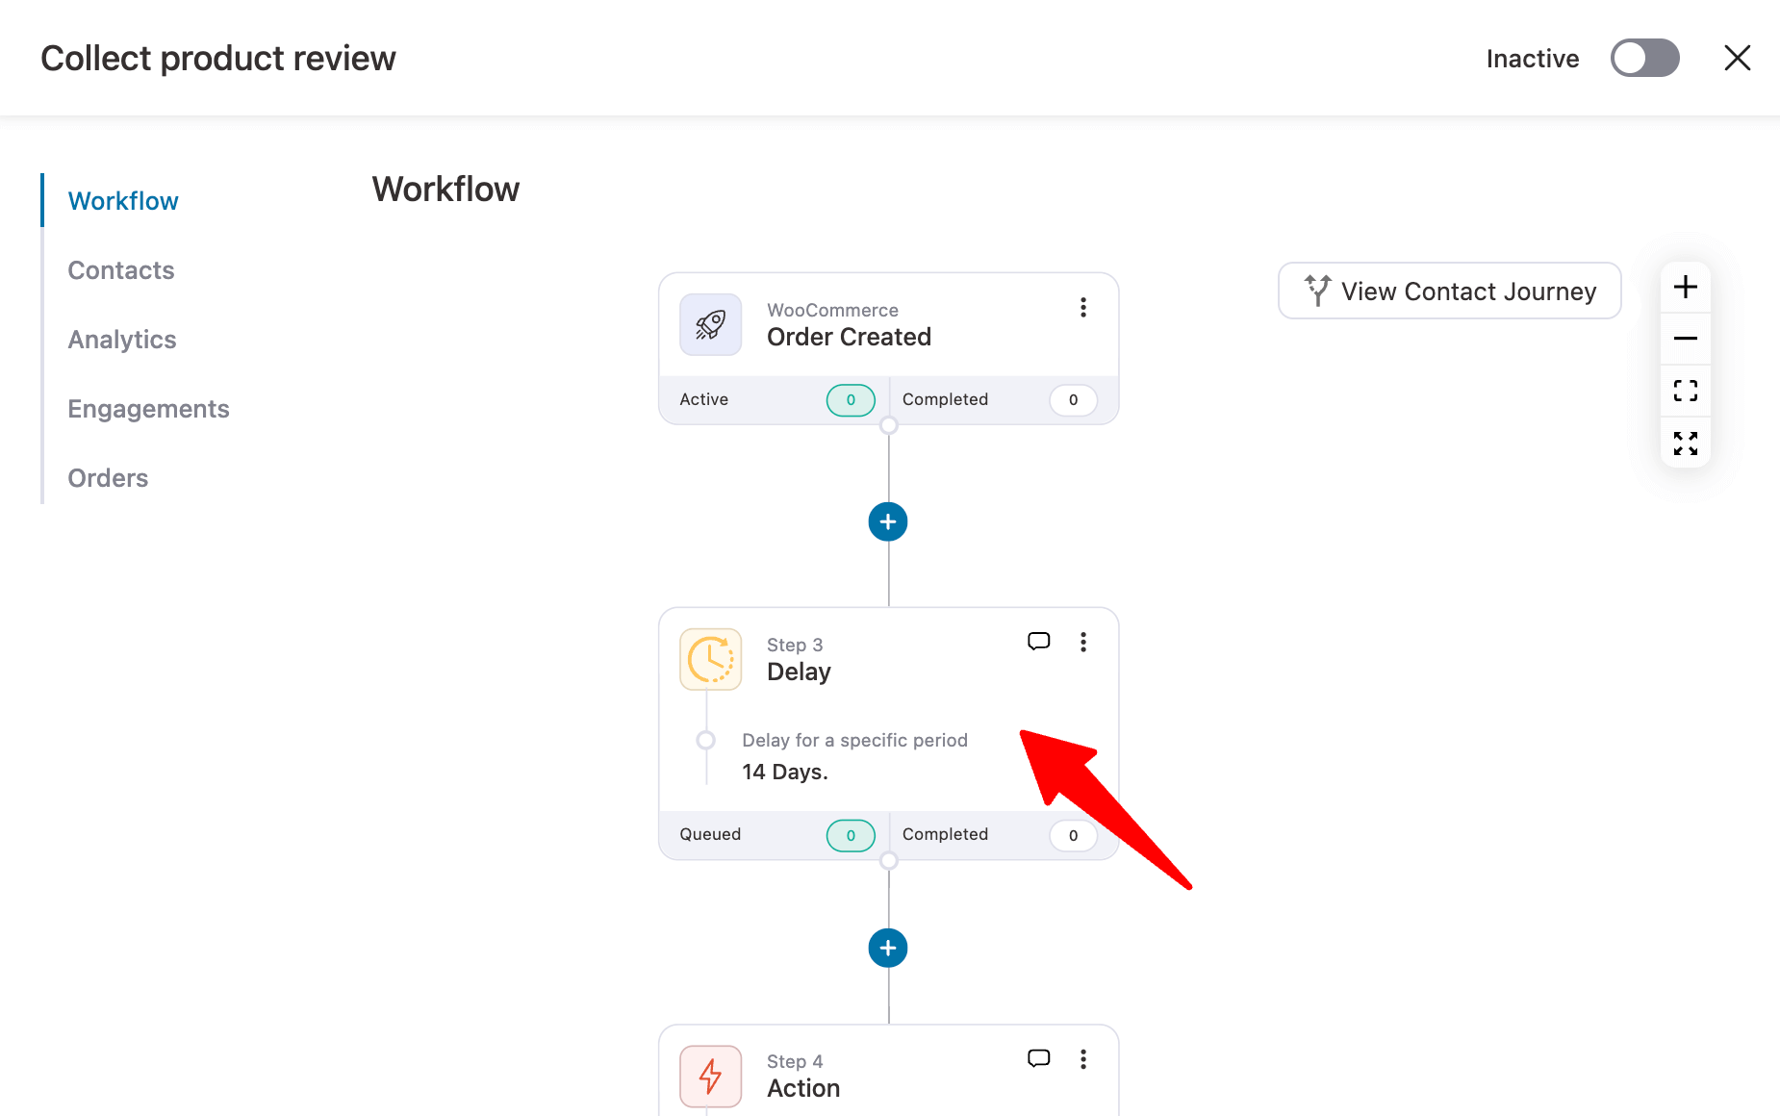1780x1116 pixels.
Task: Close the Collect product review editor
Action: (1737, 58)
